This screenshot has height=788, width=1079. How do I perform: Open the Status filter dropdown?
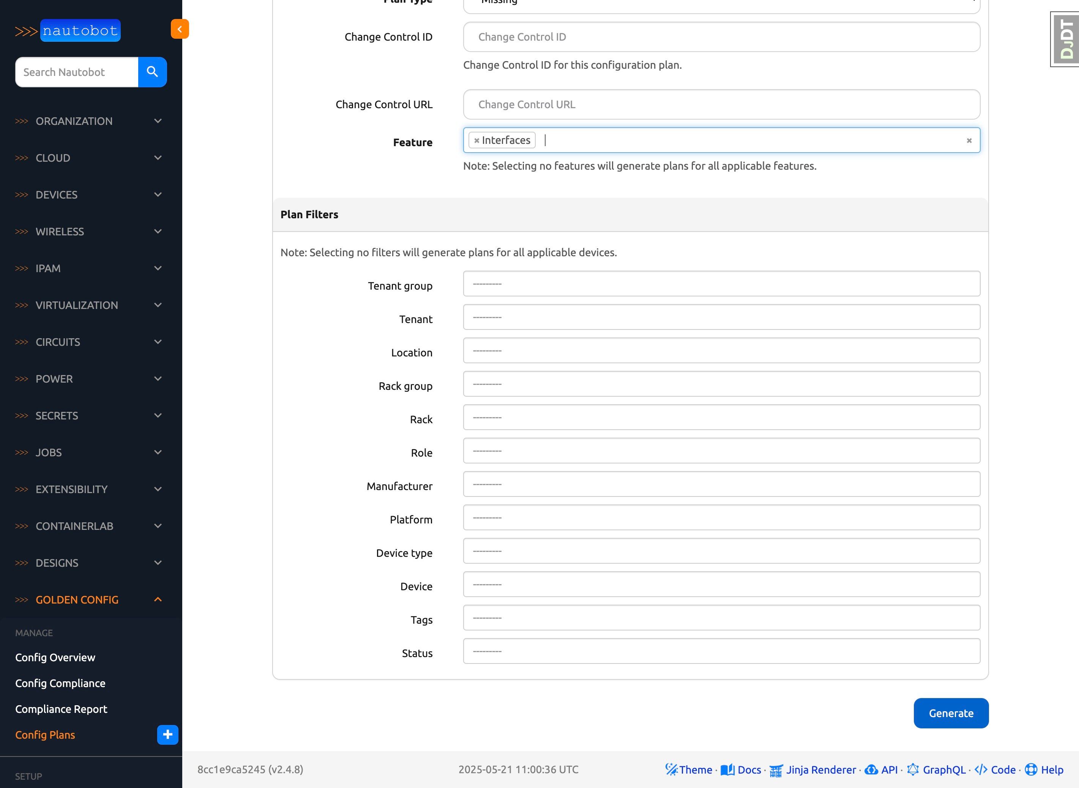pyautogui.click(x=721, y=651)
